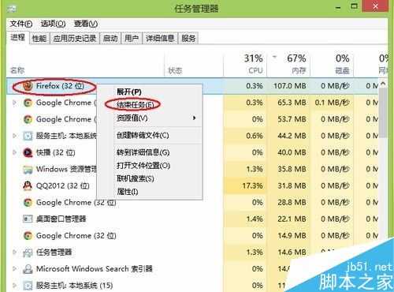Click the Task Manager title bar icon
This screenshot has height=292, width=394.
click(x=11, y=9)
